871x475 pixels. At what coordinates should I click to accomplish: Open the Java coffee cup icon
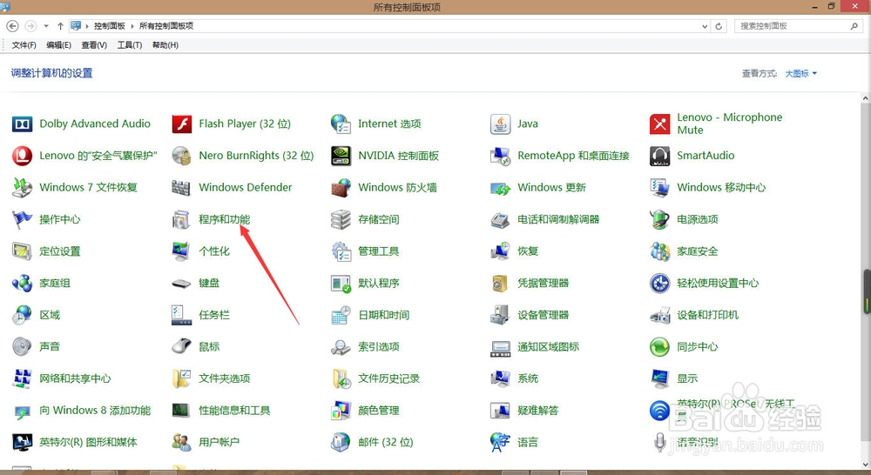(500, 124)
